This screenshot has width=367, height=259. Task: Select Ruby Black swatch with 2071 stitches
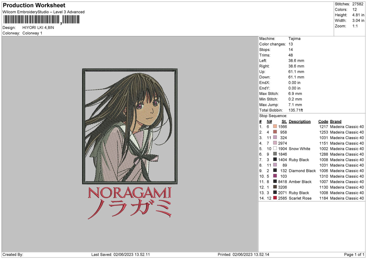(x=275, y=192)
